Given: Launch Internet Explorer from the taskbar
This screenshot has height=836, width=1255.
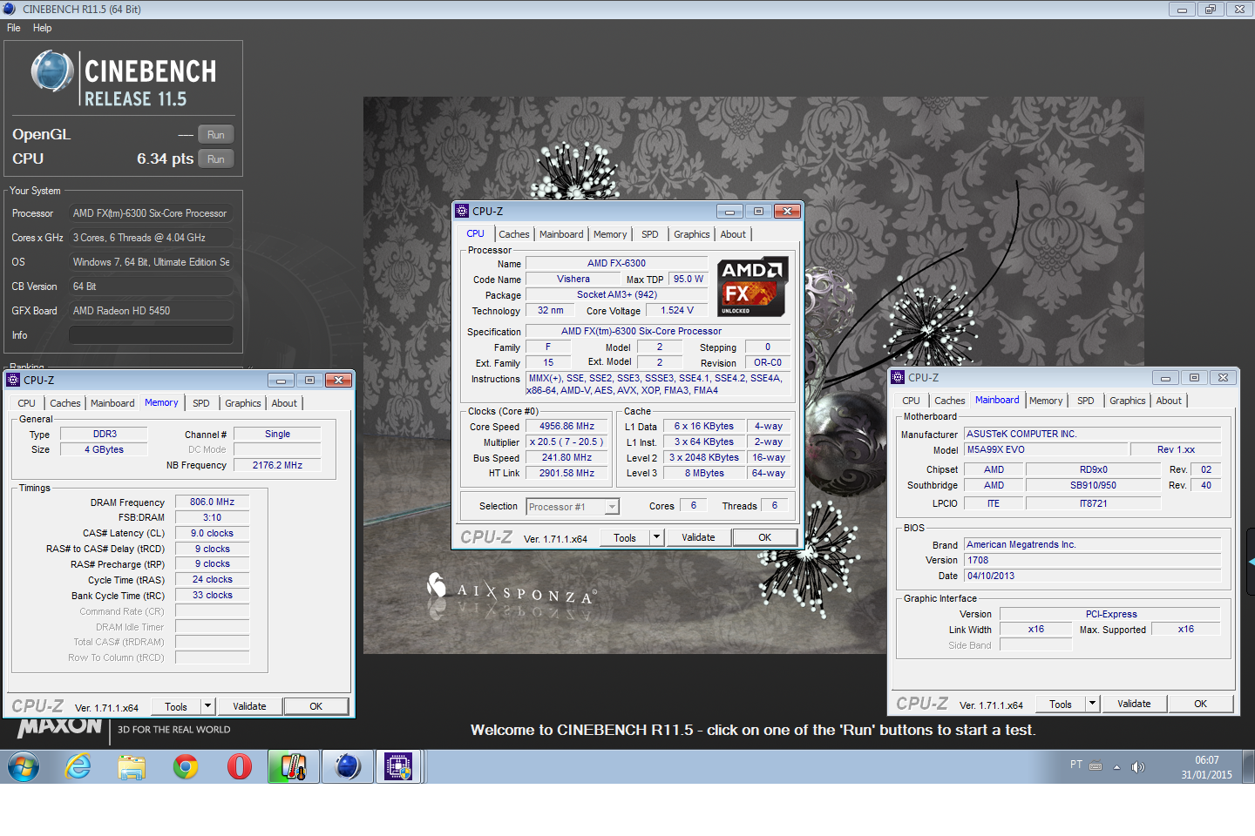Looking at the screenshot, I should 78,766.
